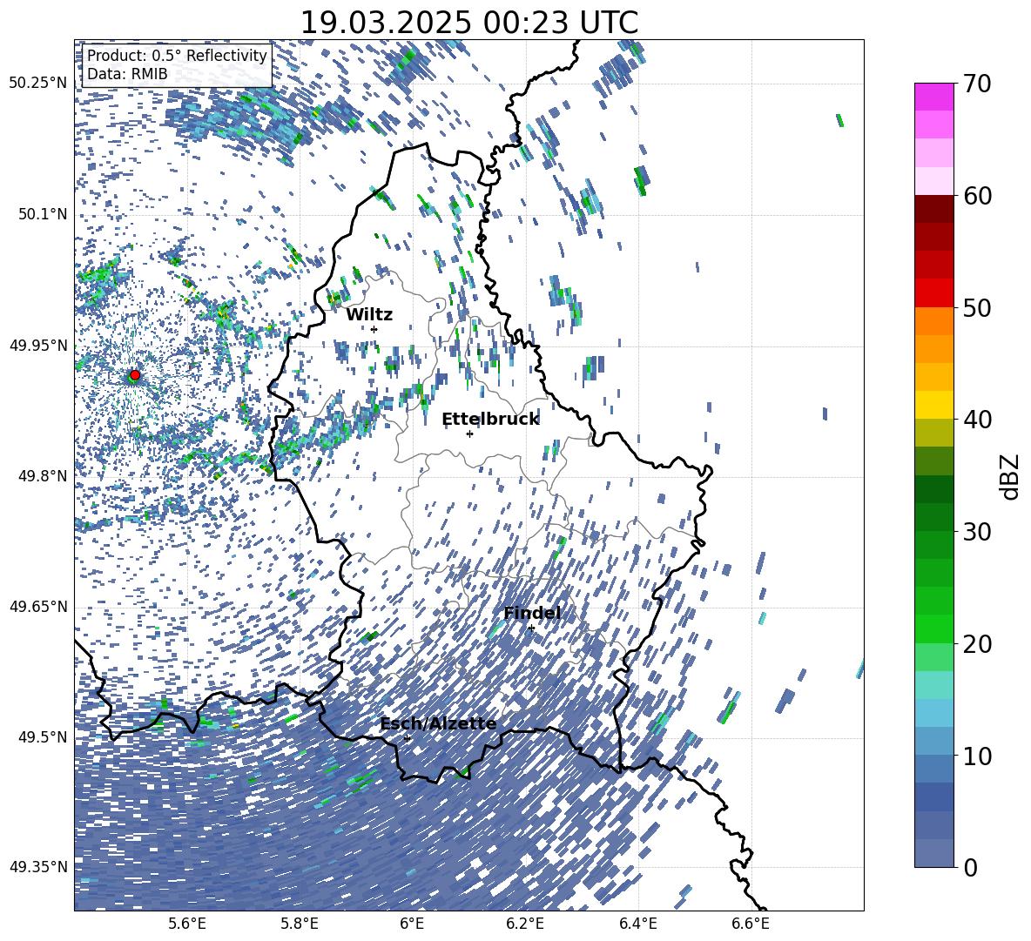This screenshot has height=941, width=1031.
Task: Click the 49.65°N latitude label
Action: [38, 606]
